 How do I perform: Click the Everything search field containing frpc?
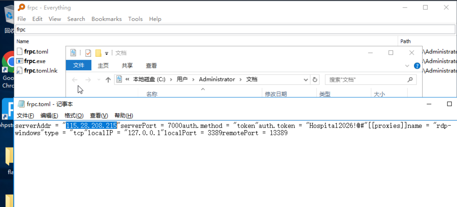click(235, 29)
